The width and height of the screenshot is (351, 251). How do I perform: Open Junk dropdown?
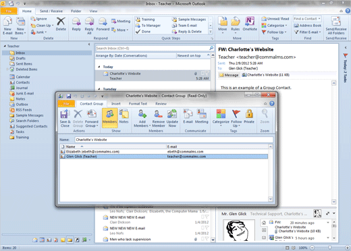[x=38, y=32]
